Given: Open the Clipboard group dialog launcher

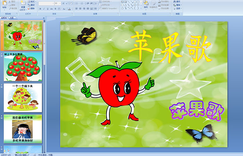Looking at the screenshot, I should coord(17,14).
